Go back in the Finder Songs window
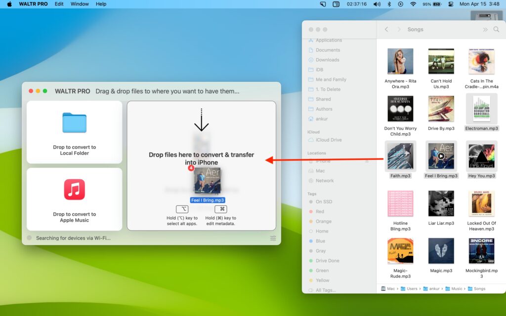The width and height of the screenshot is (506, 316). click(x=386, y=29)
